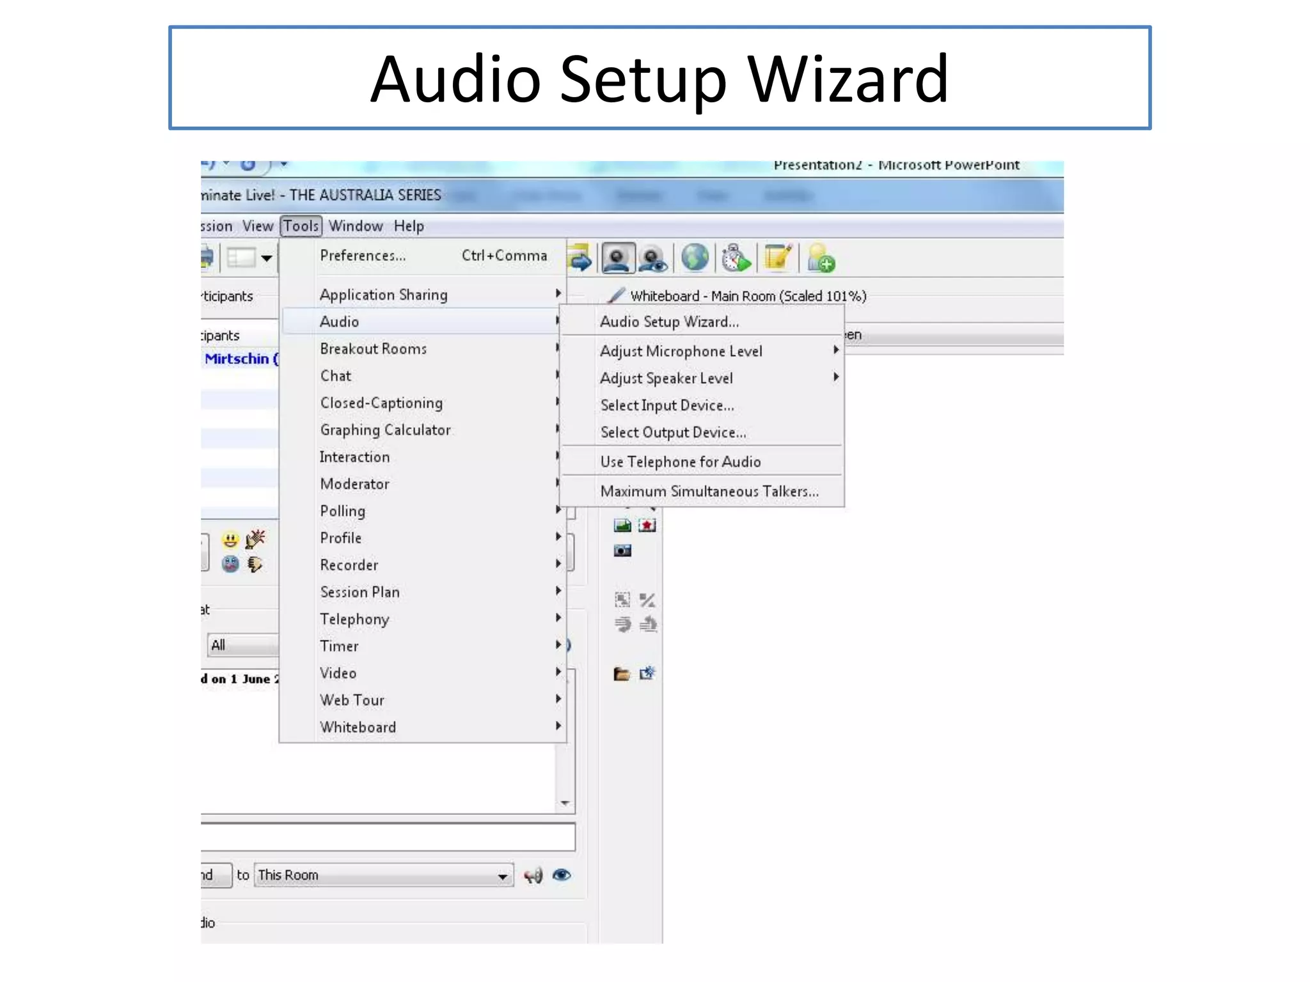The image size is (1310, 982).
Task: Click Use Telephone for Audio
Action: click(x=702, y=462)
